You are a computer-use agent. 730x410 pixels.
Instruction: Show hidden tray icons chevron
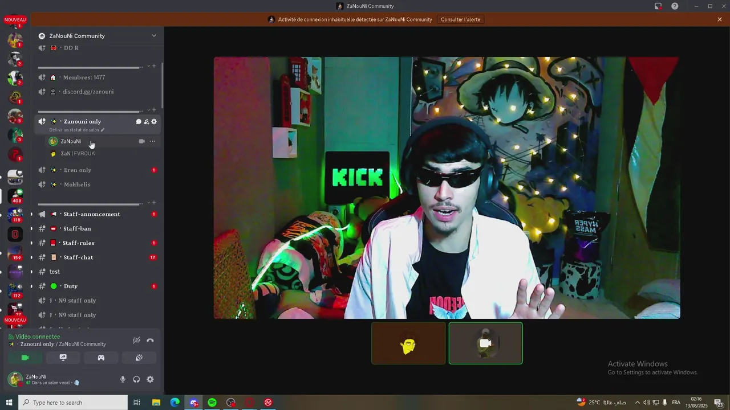638,403
